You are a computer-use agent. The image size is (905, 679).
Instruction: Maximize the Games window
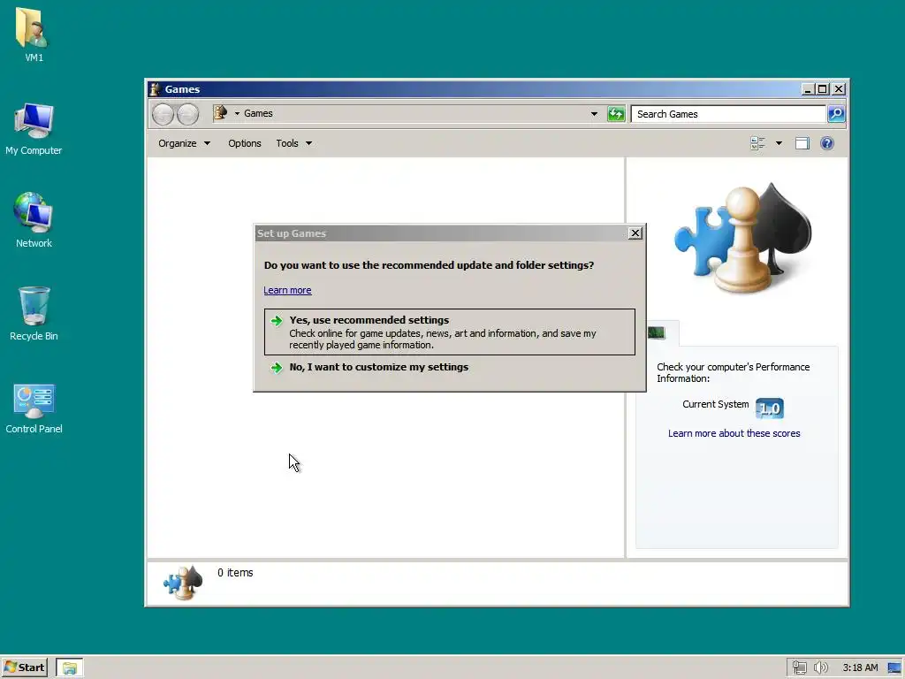click(x=823, y=89)
